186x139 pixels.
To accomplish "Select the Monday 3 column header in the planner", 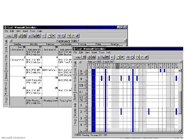I will tap(149, 66).
